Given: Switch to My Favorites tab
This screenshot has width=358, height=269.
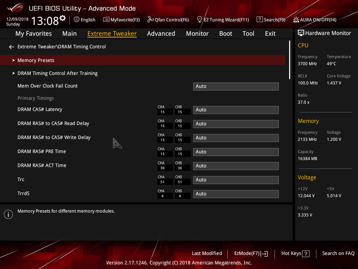Looking at the screenshot, I should [x=34, y=34].
